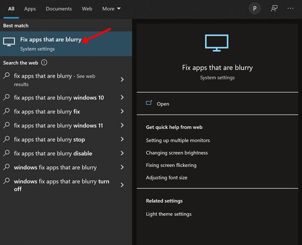Open 'Fixing screen flickering' help link
302x245 pixels.
click(x=171, y=165)
